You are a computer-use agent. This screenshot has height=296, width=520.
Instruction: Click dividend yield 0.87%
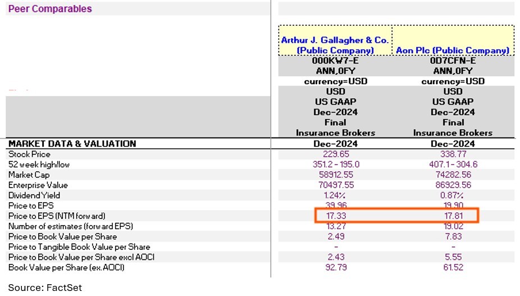(x=451, y=195)
